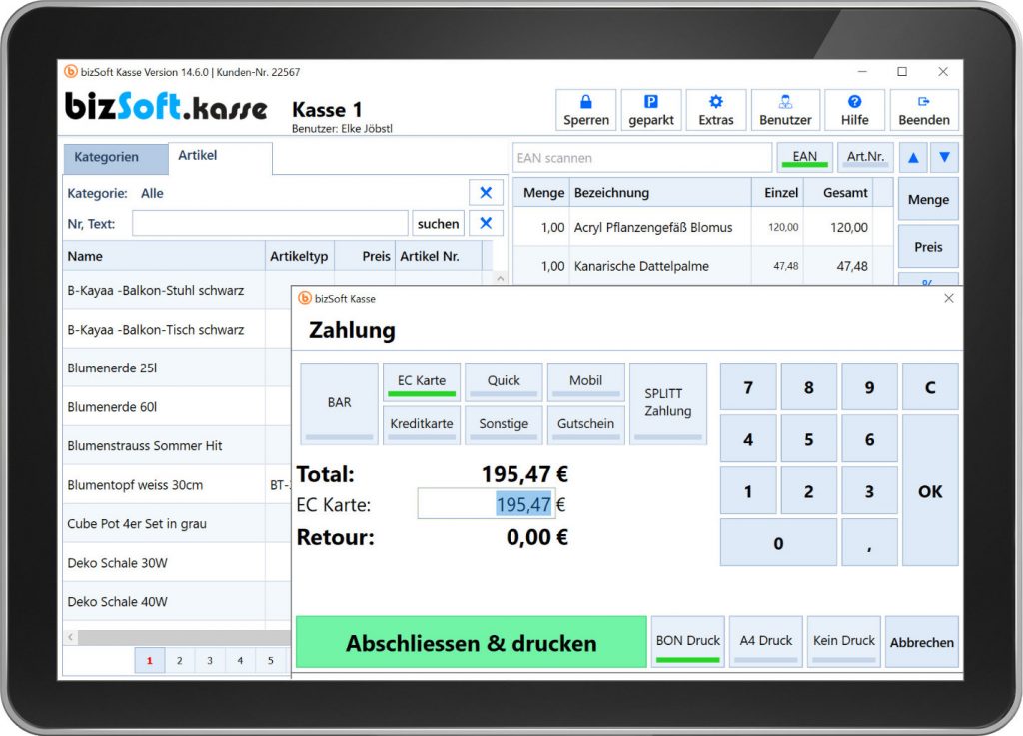Screen dimensions: 1023x736
Task: Open the Benutzer user menu
Action: (x=785, y=110)
